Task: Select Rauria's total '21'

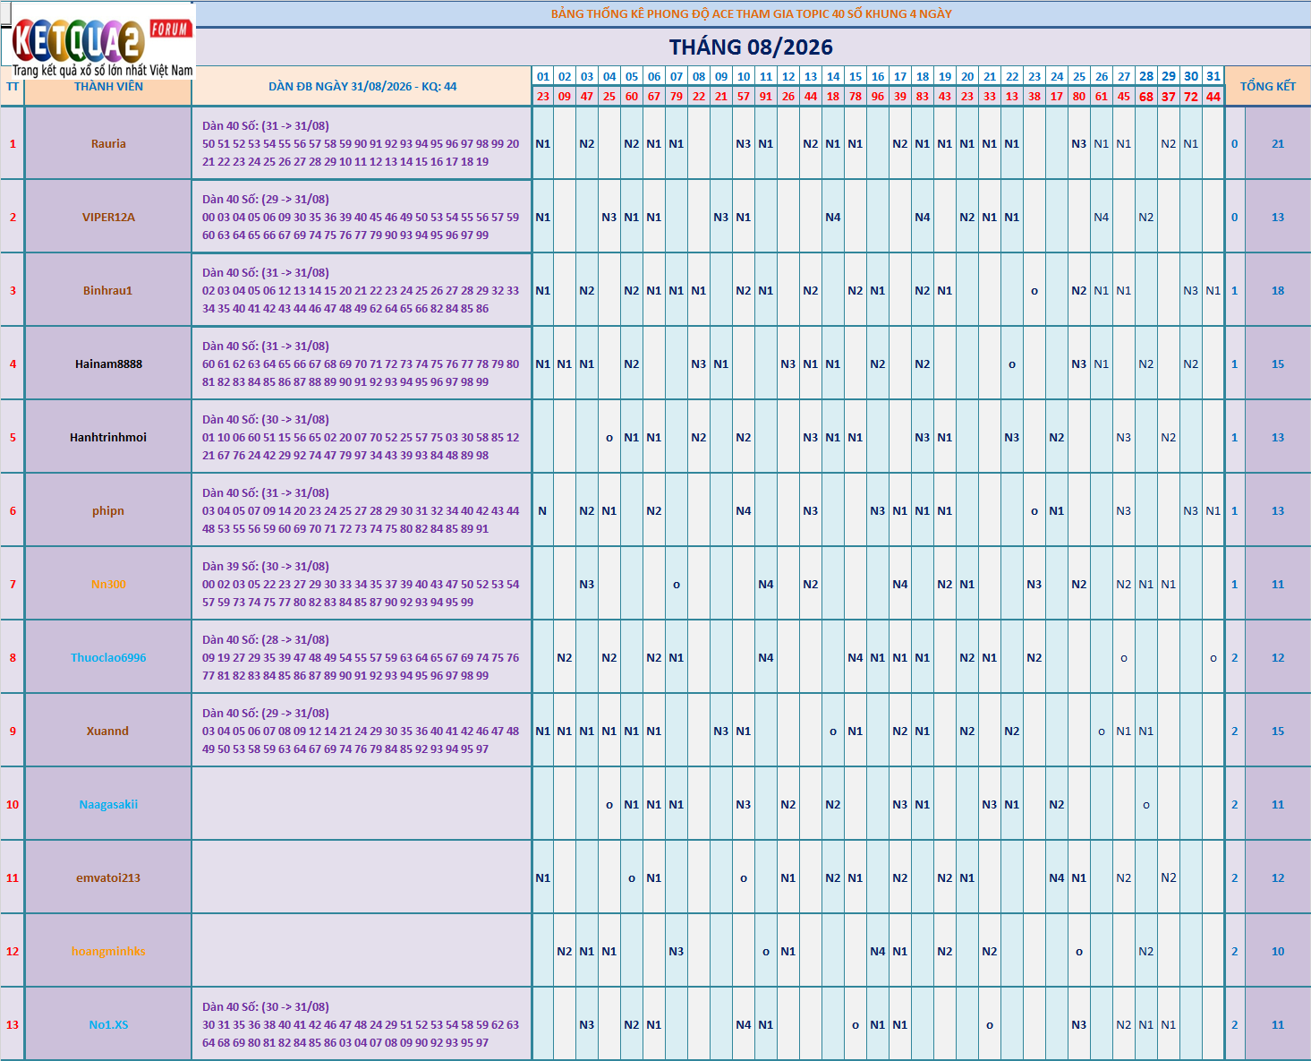Action: pos(1278,144)
